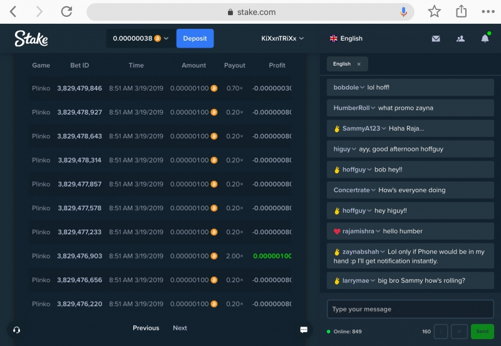This screenshot has width=501, height=346.
Task: Open the friends people icon
Action: (460, 39)
